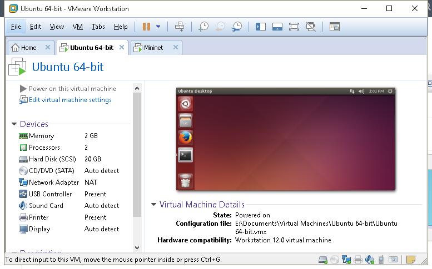Image resolution: width=432 pixels, height=269 pixels.
Task: Click Power on this virtual machine
Action: coord(68,89)
